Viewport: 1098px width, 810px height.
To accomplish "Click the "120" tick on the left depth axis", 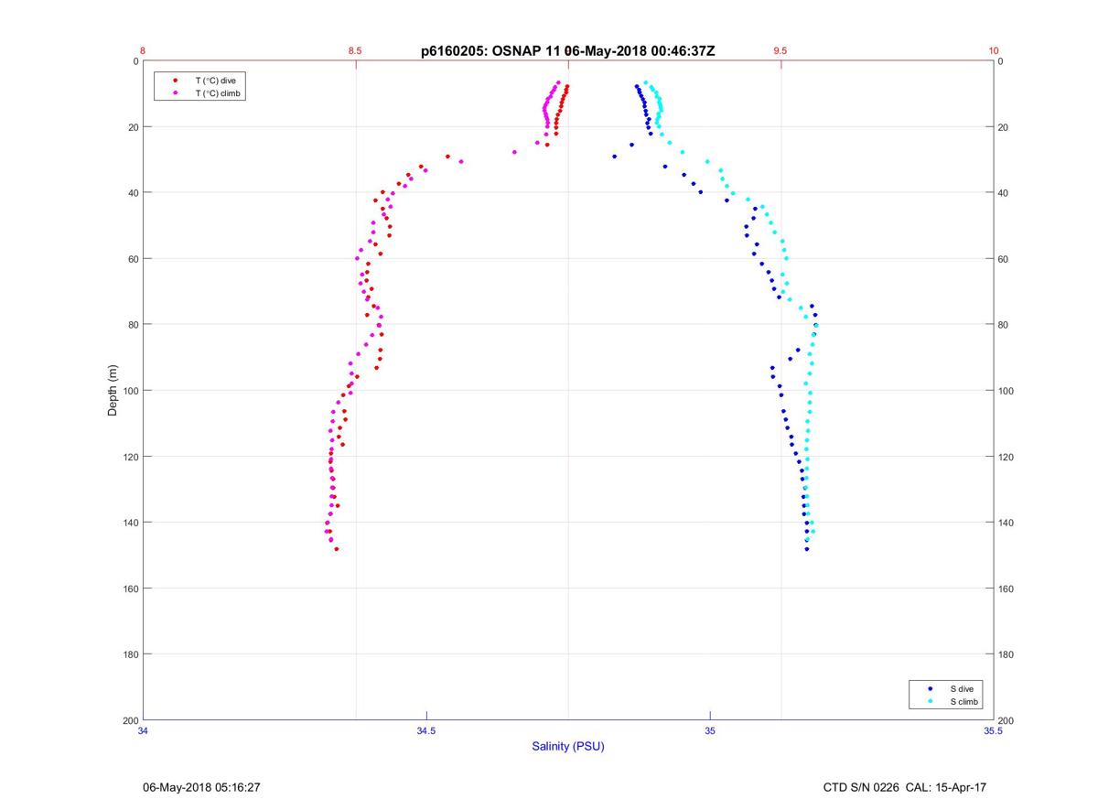I will point(131,457).
